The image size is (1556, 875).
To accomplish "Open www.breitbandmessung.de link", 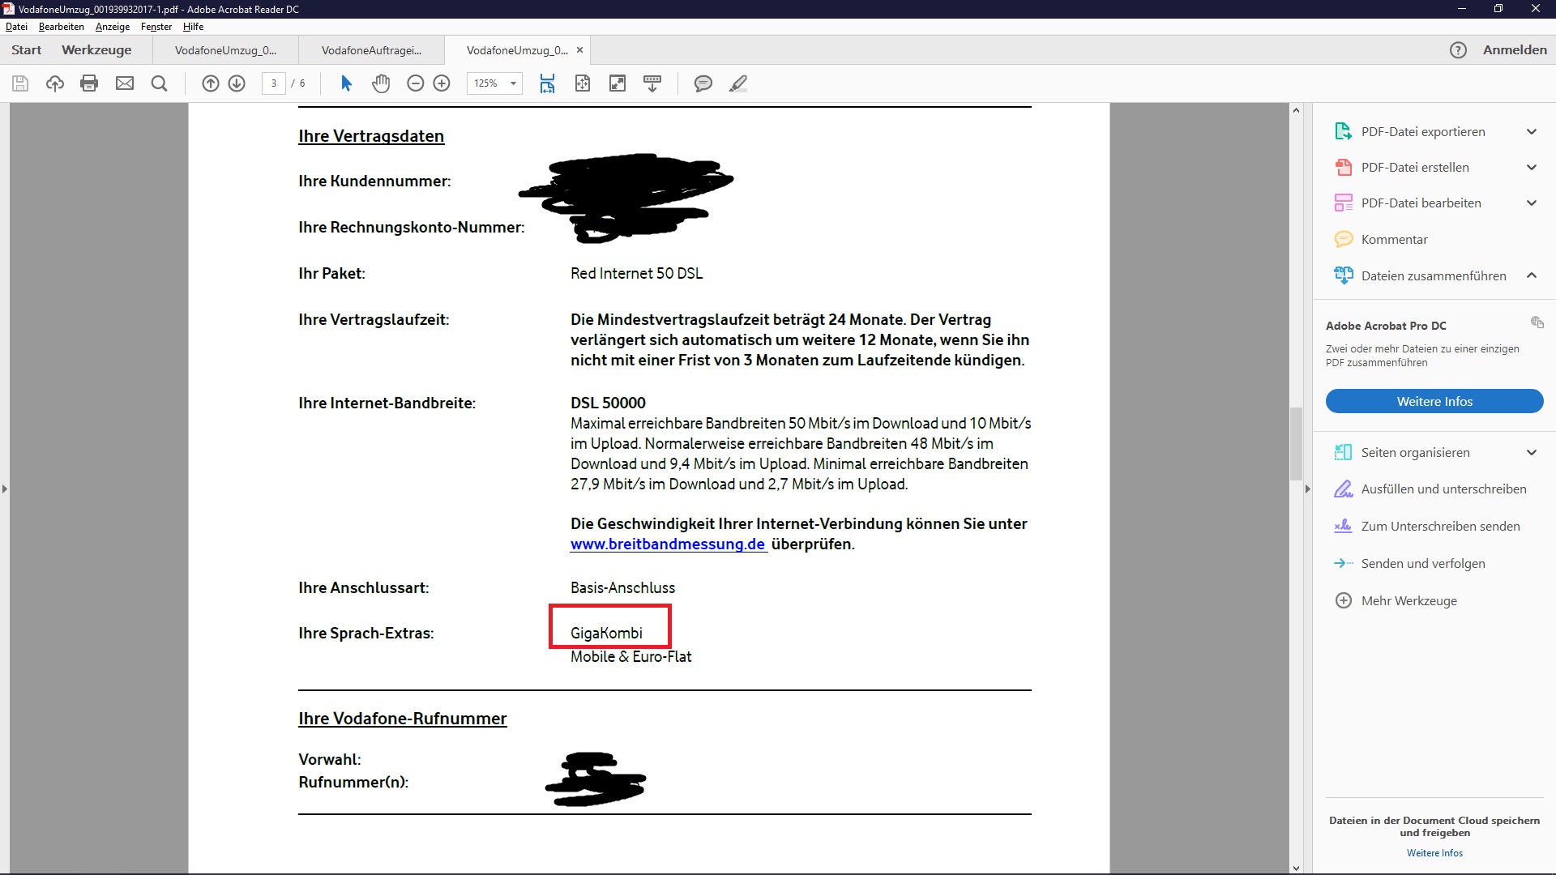I will (668, 544).
